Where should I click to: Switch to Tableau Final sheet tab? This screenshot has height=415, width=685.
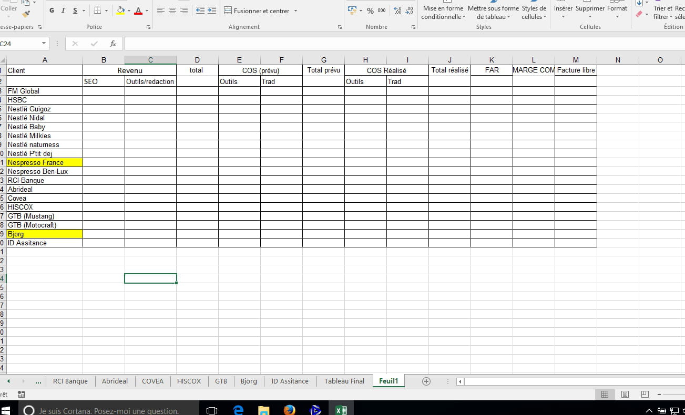[x=344, y=381]
